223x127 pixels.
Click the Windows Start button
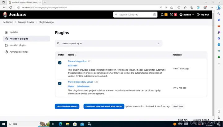click(3, 124)
